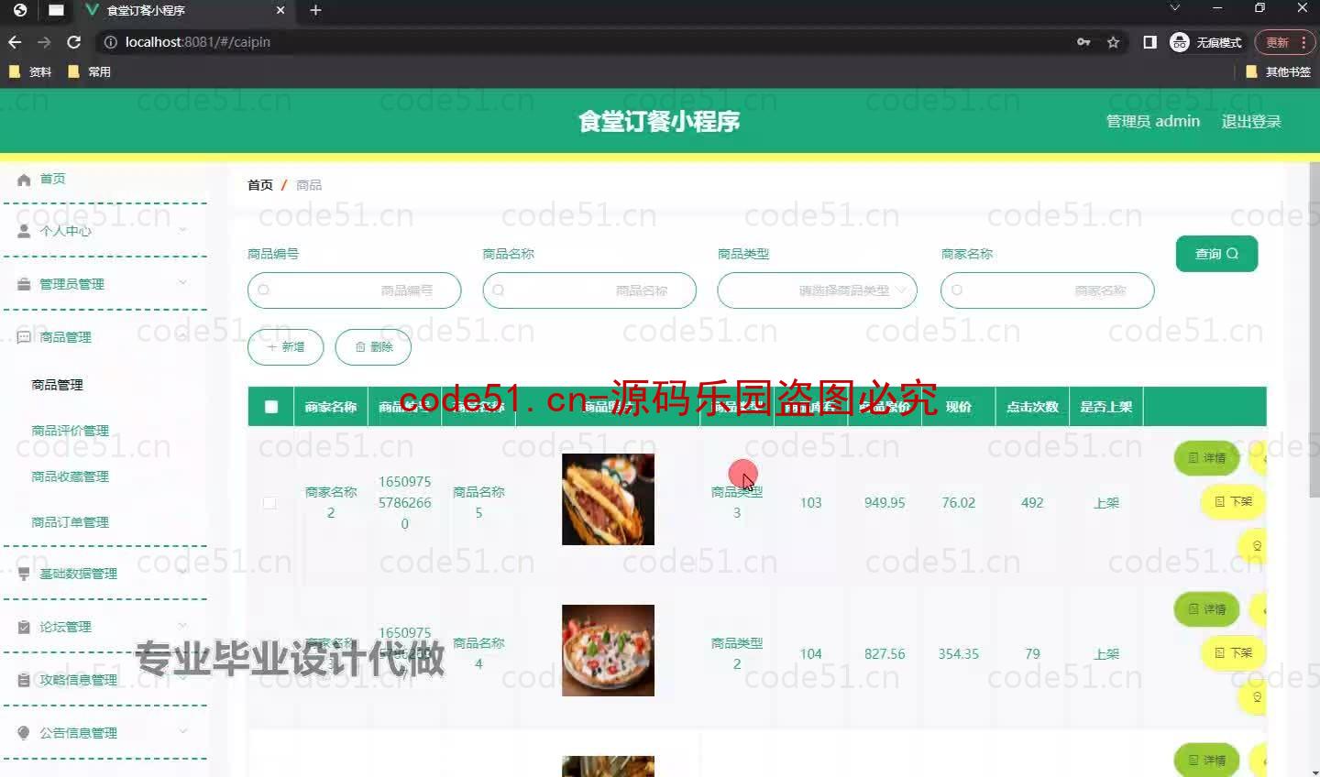Click the 新增 add button
Image resolution: width=1320 pixels, height=777 pixels.
(x=285, y=347)
